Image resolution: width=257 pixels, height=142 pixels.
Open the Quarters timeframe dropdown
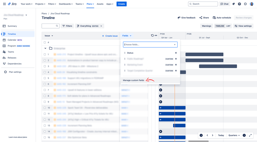pos(234,135)
